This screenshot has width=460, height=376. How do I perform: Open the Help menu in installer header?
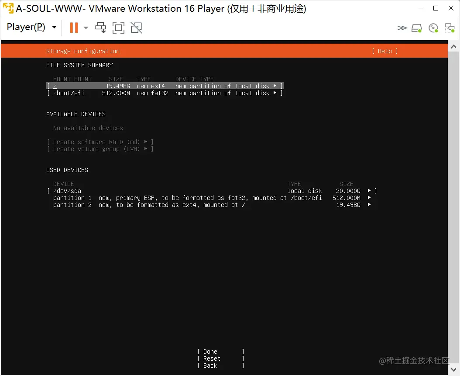(384, 51)
